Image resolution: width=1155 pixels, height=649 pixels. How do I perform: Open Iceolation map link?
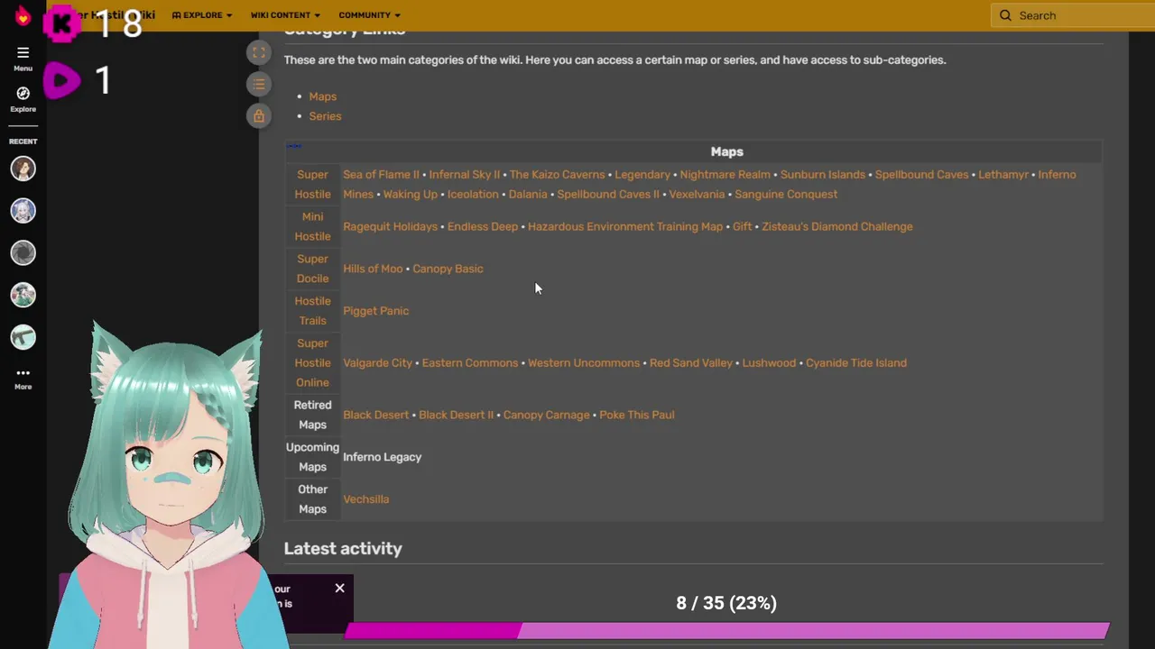click(x=473, y=195)
